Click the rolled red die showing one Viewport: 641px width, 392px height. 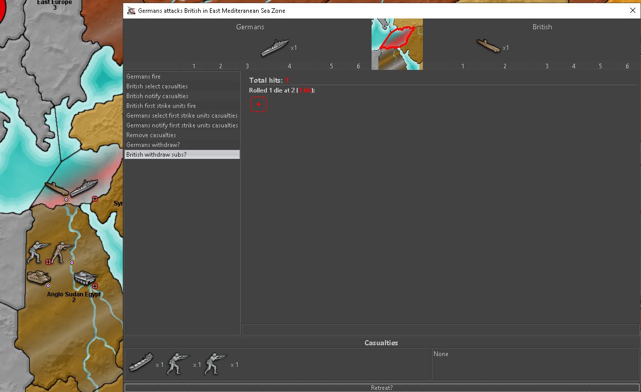[259, 104]
